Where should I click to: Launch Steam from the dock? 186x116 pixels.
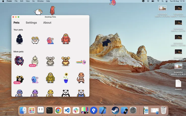pos(115,110)
